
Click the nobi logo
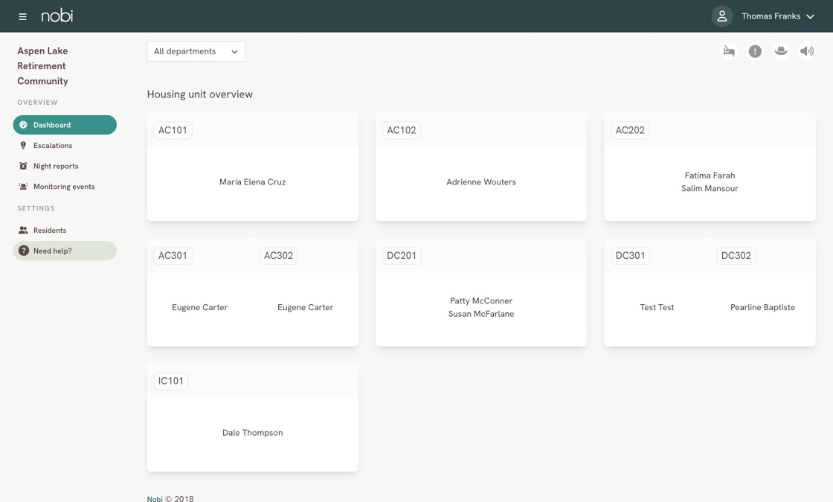[x=57, y=16]
